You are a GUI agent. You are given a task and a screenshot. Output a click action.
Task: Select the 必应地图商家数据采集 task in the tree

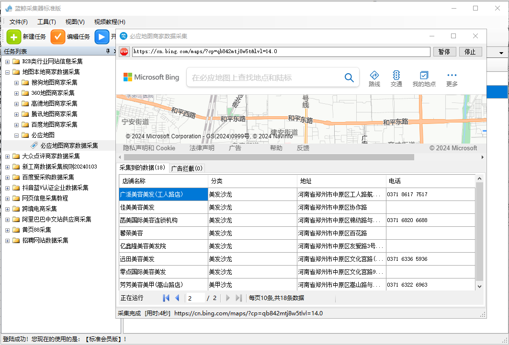69,146
